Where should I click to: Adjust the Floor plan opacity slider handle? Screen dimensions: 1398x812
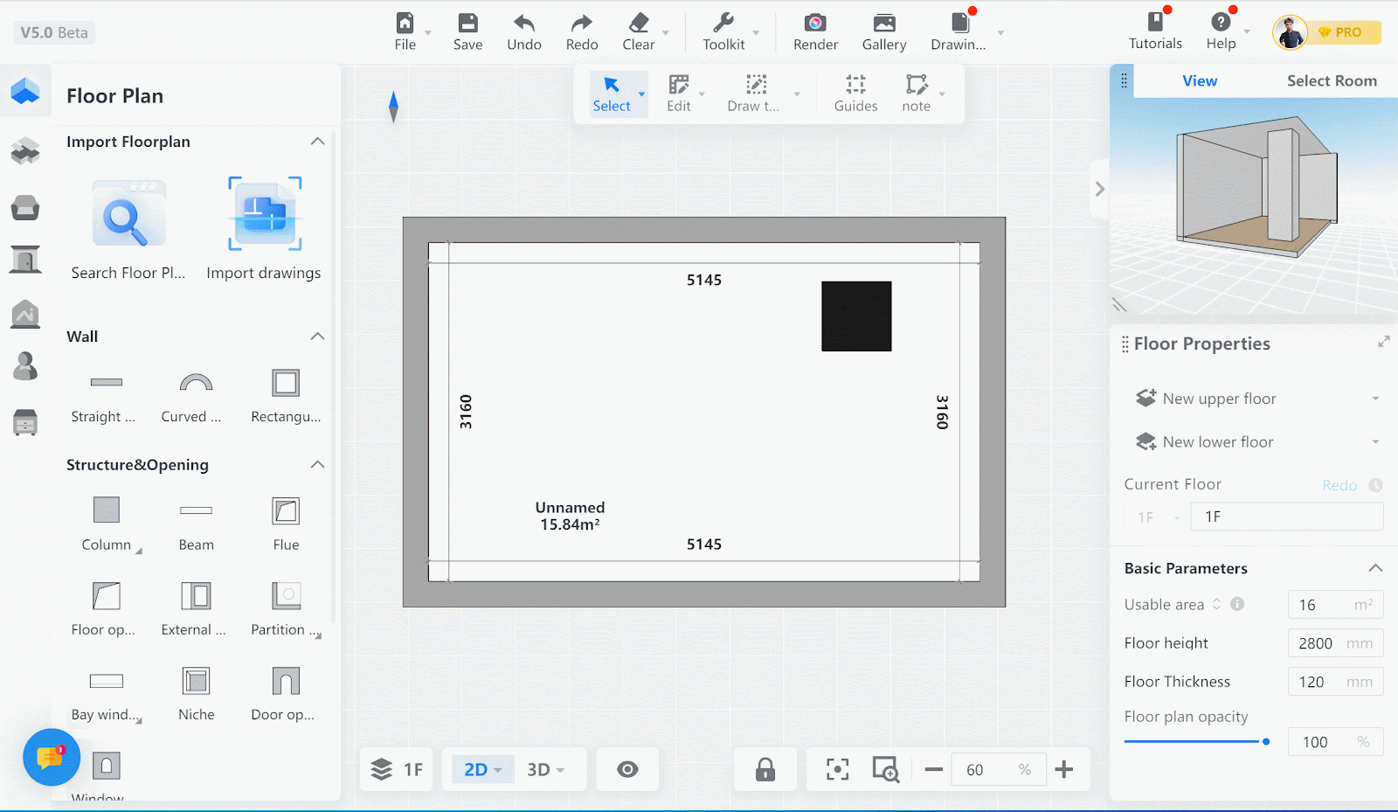pyautogui.click(x=1266, y=741)
